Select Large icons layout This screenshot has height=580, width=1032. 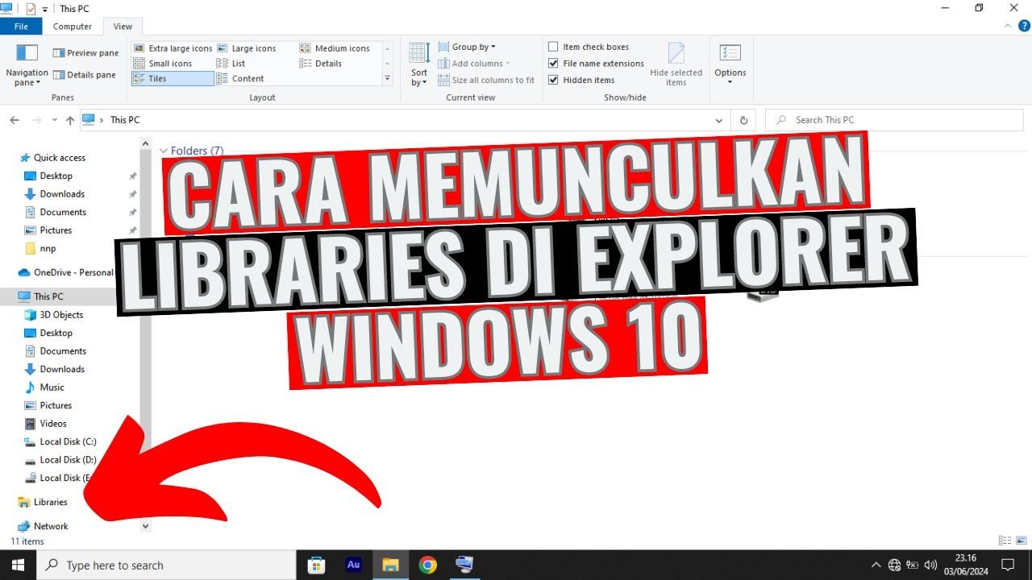[247, 48]
